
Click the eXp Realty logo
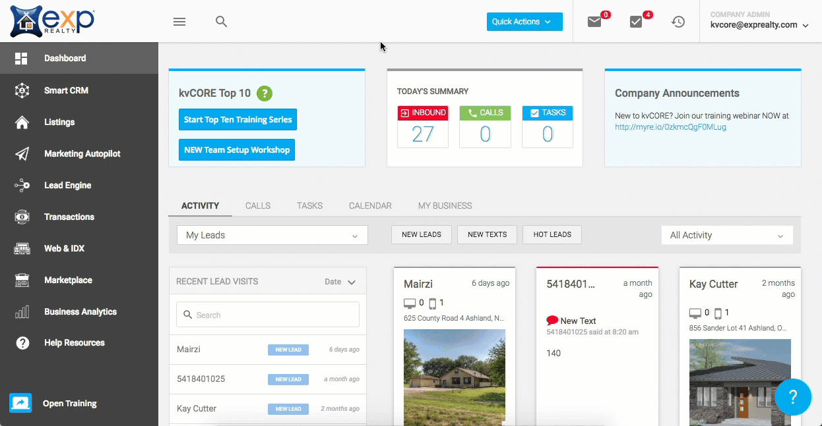[53, 21]
